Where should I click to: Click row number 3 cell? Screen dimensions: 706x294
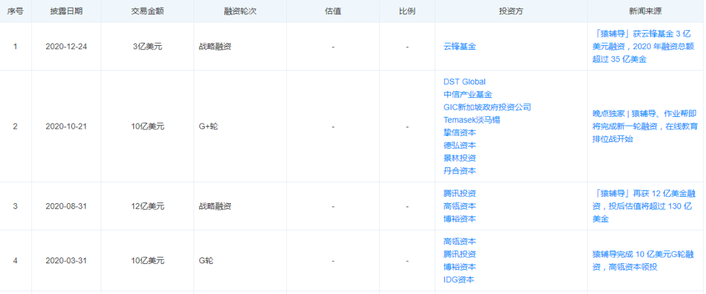15,206
